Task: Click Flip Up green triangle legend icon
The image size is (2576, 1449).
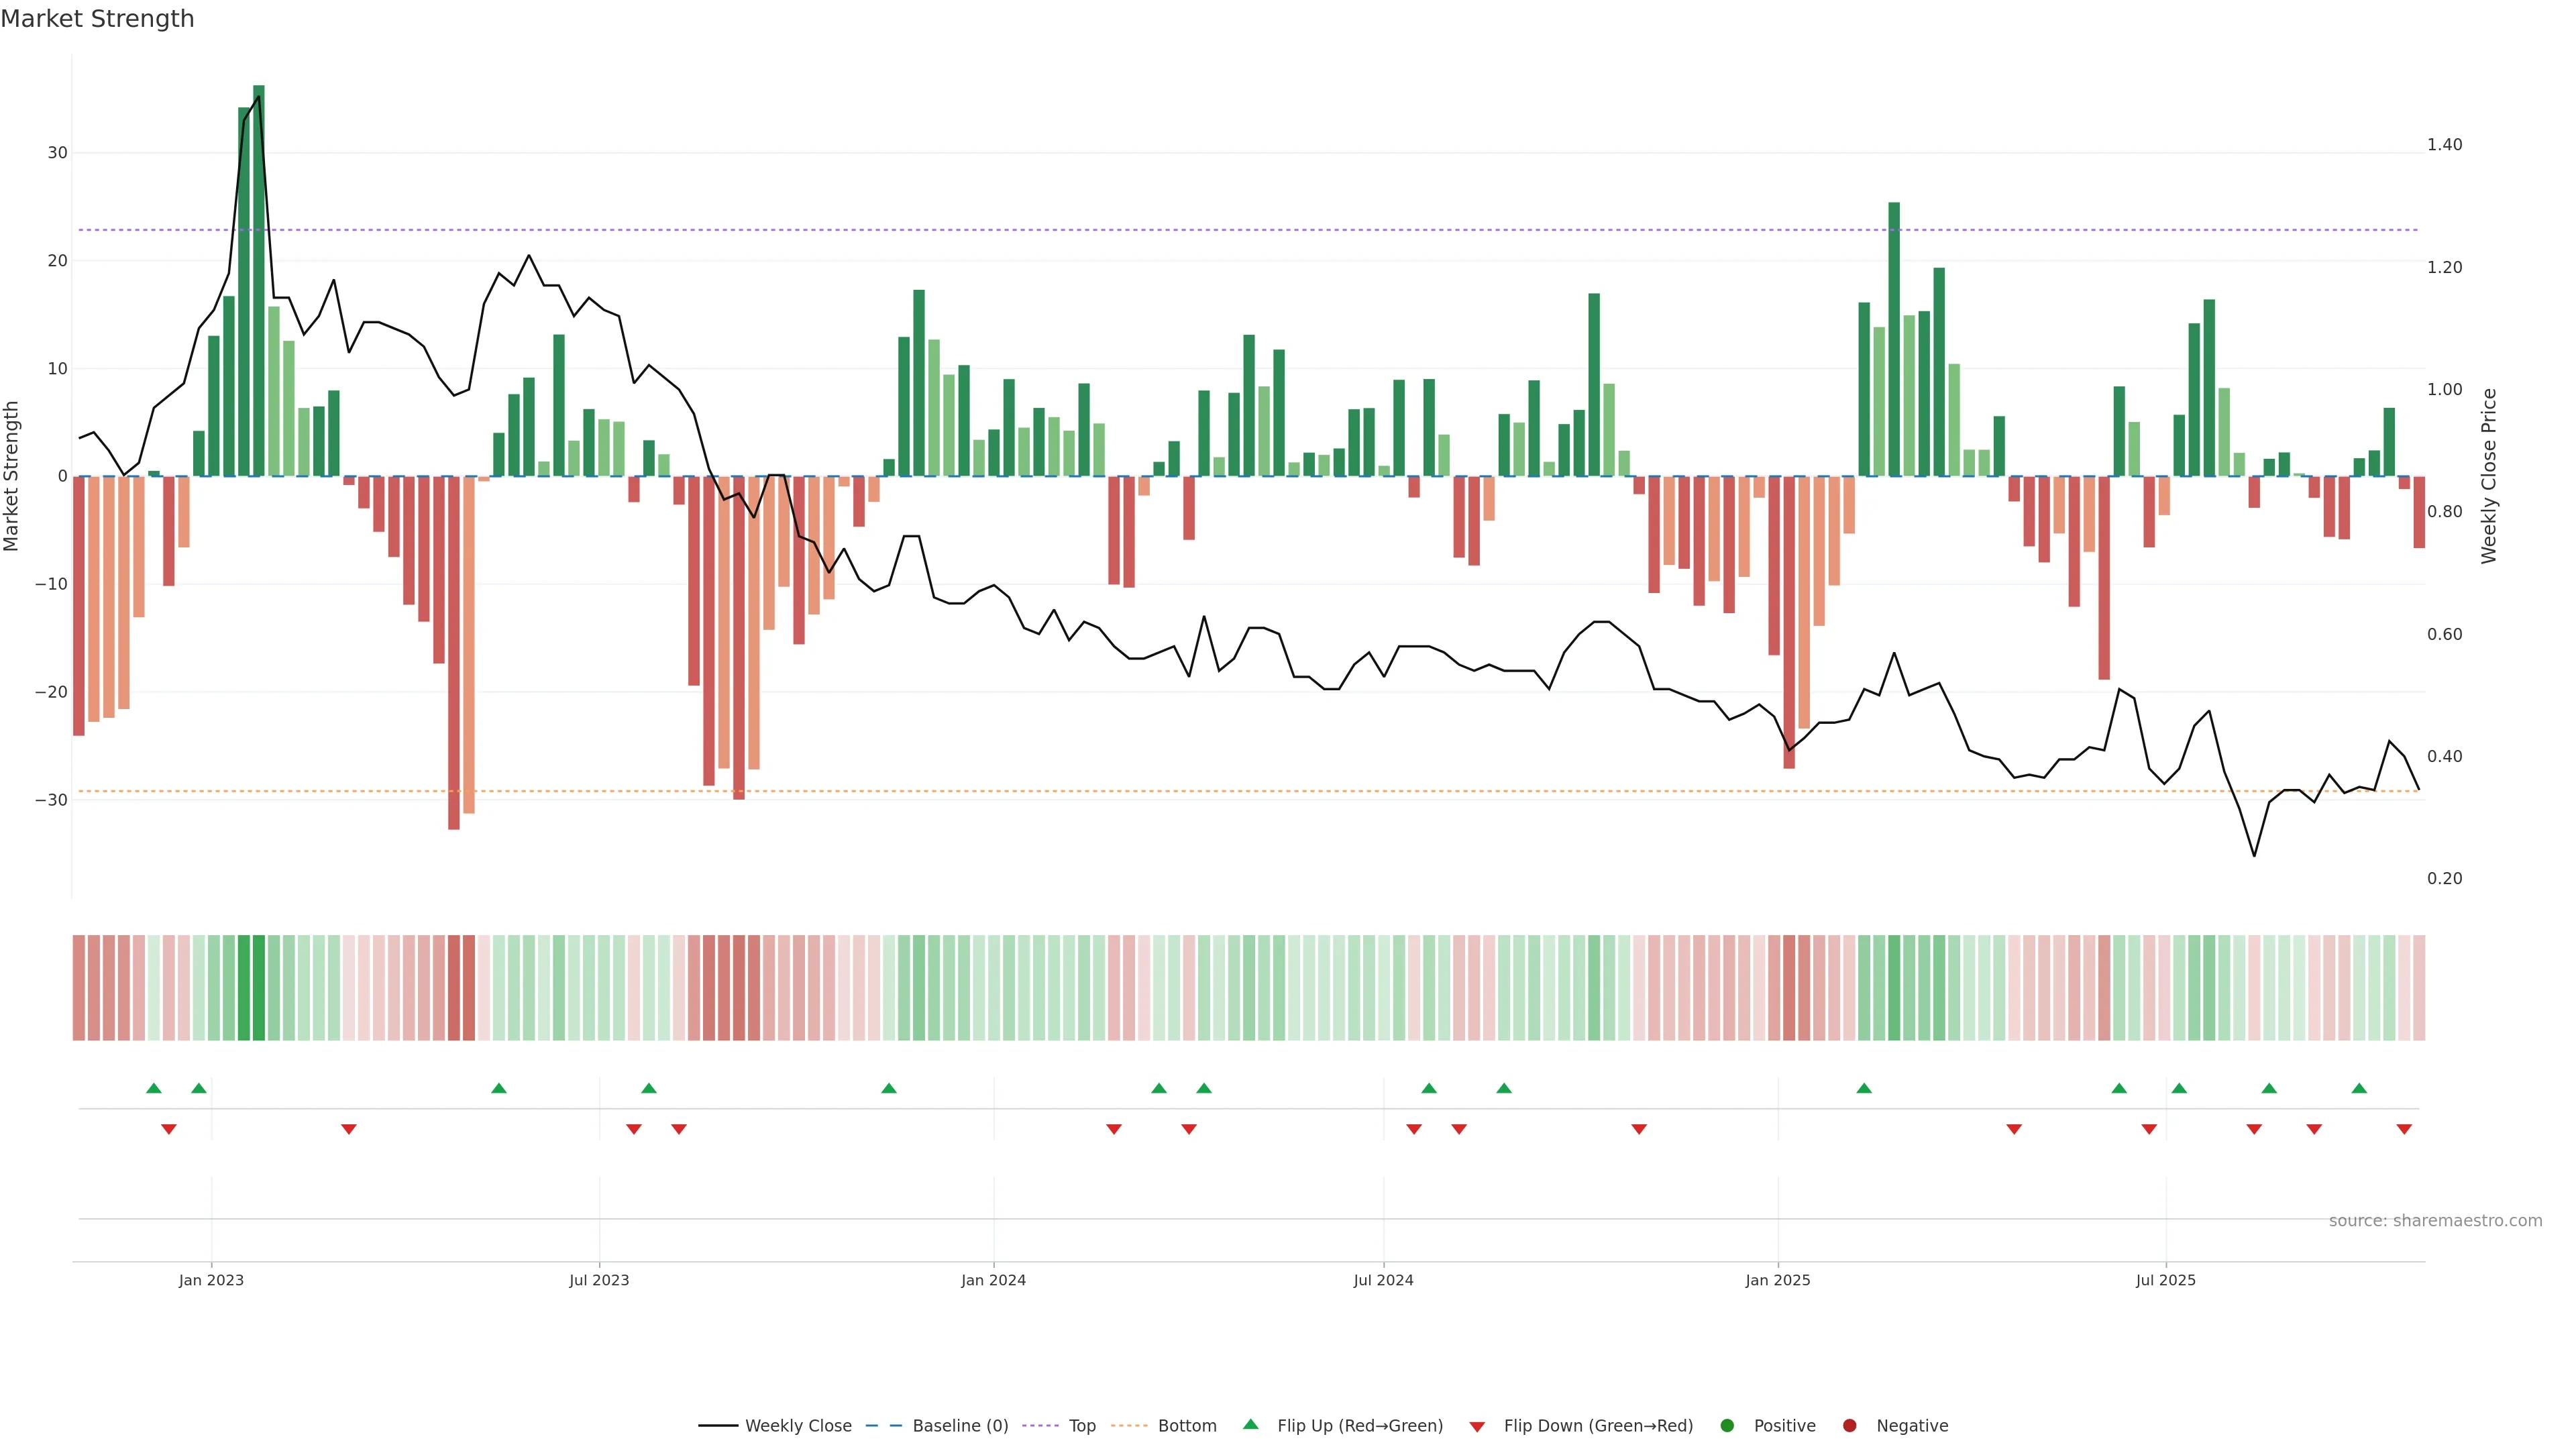Action: click(x=1250, y=1424)
